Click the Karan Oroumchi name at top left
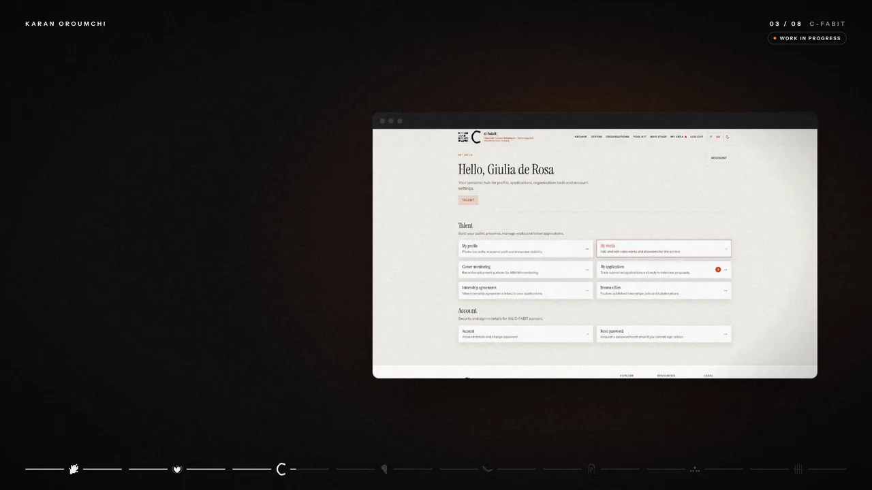Viewport: 872px width, 490px height. pyautogui.click(x=65, y=24)
